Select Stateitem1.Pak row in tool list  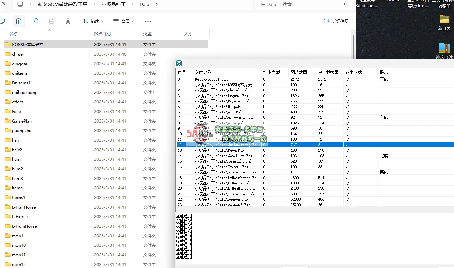pos(315,172)
